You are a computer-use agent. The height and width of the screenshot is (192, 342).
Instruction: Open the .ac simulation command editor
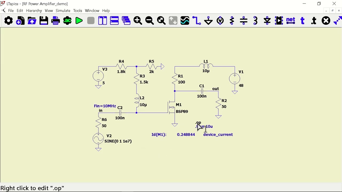tap(67, 21)
